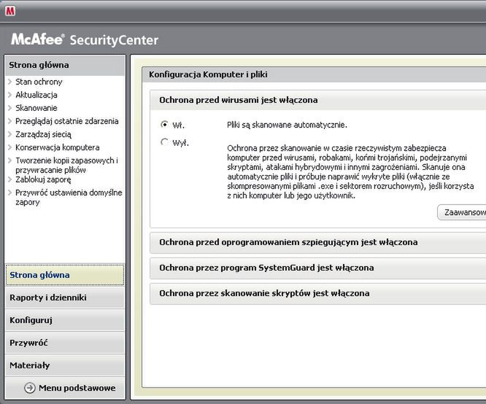Switch to the Konfiguruj tab
This screenshot has height=404, width=486.
coord(31,320)
